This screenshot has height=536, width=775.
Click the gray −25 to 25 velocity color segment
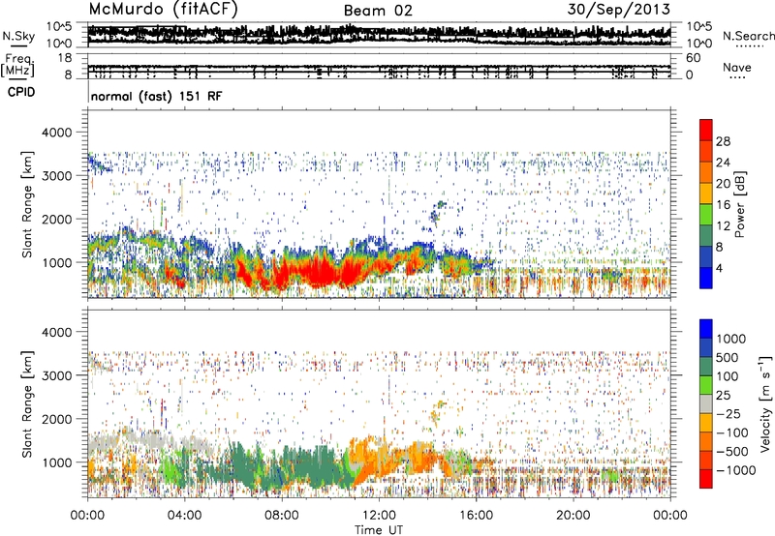point(706,404)
